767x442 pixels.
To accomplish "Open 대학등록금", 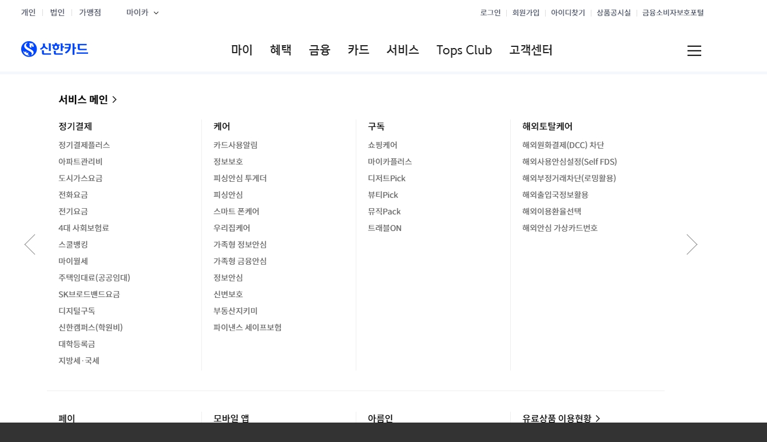I will point(77,344).
